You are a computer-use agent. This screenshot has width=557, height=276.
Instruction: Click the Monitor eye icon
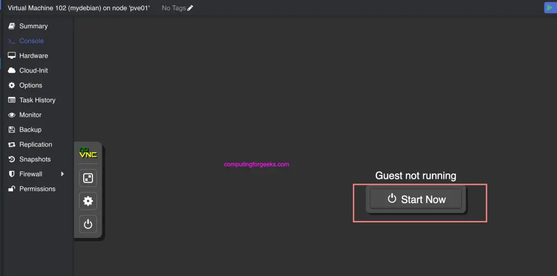[12, 115]
